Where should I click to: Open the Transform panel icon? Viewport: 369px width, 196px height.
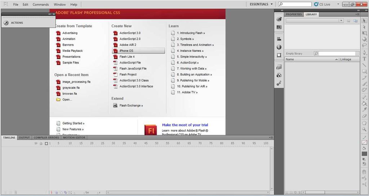pyautogui.click(x=279, y=55)
